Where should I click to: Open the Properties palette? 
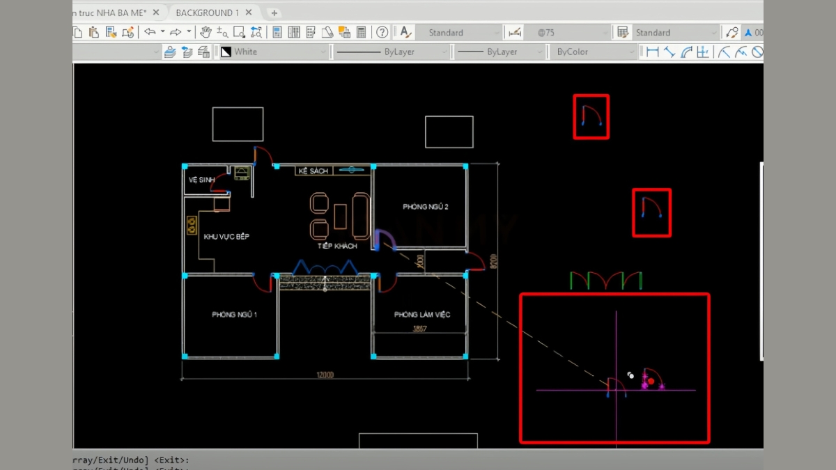pyautogui.click(x=277, y=32)
